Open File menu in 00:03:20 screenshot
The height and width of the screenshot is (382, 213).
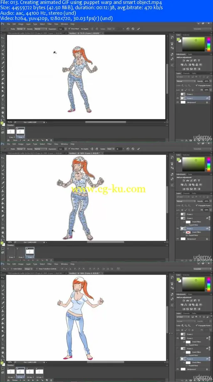[x=8, y=24]
